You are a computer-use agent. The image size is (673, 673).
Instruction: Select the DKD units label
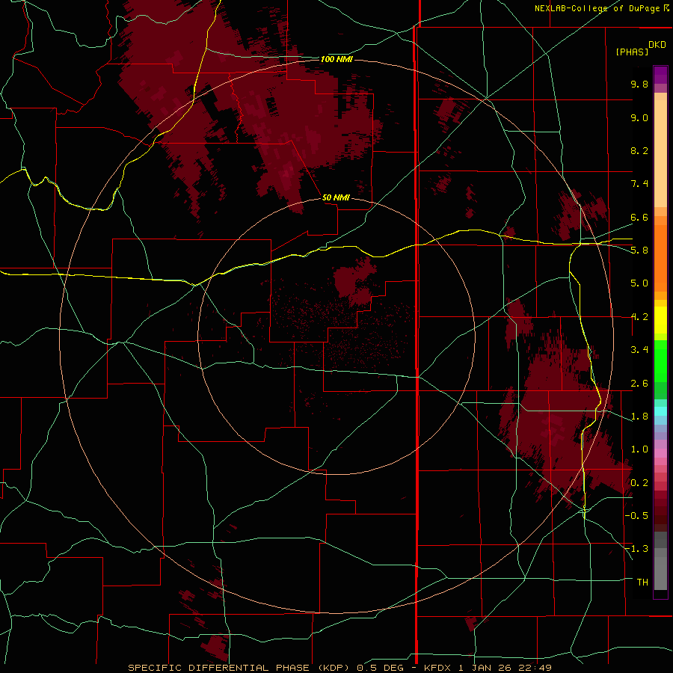(x=657, y=45)
